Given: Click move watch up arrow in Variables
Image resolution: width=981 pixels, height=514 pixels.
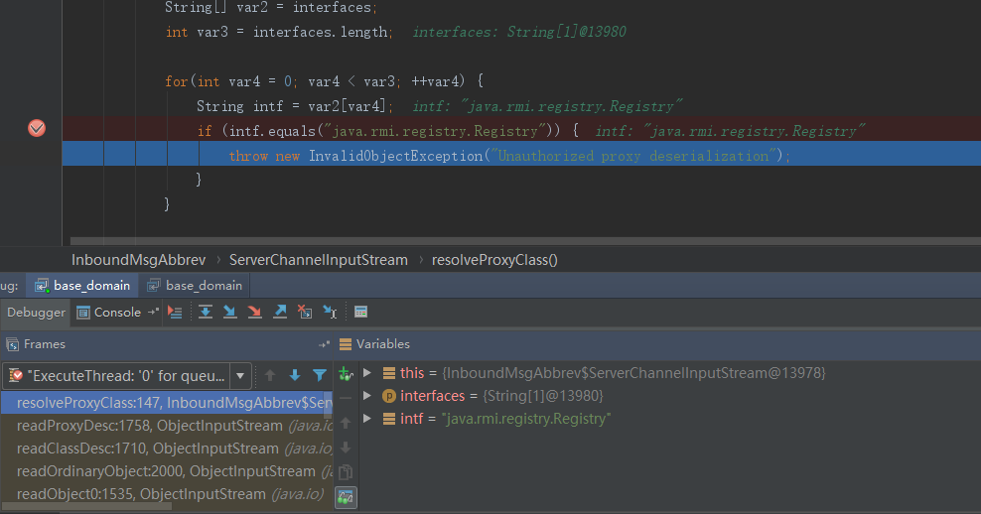Looking at the screenshot, I should click(346, 423).
